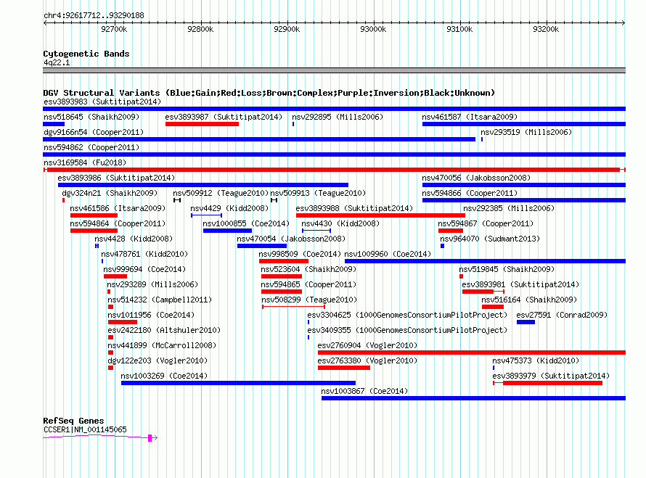Select esv27591 (Conrad2009) label
The width and height of the screenshot is (646, 478).
click(562, 315)
